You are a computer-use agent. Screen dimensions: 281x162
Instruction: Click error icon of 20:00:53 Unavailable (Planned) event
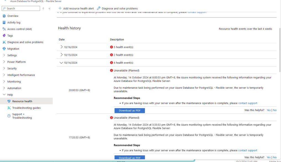[x=111, y=71]
